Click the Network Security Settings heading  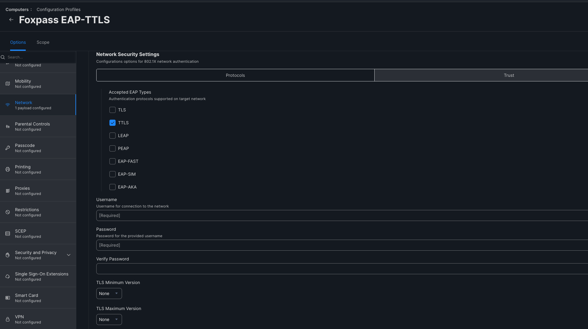tap(128, 54)
